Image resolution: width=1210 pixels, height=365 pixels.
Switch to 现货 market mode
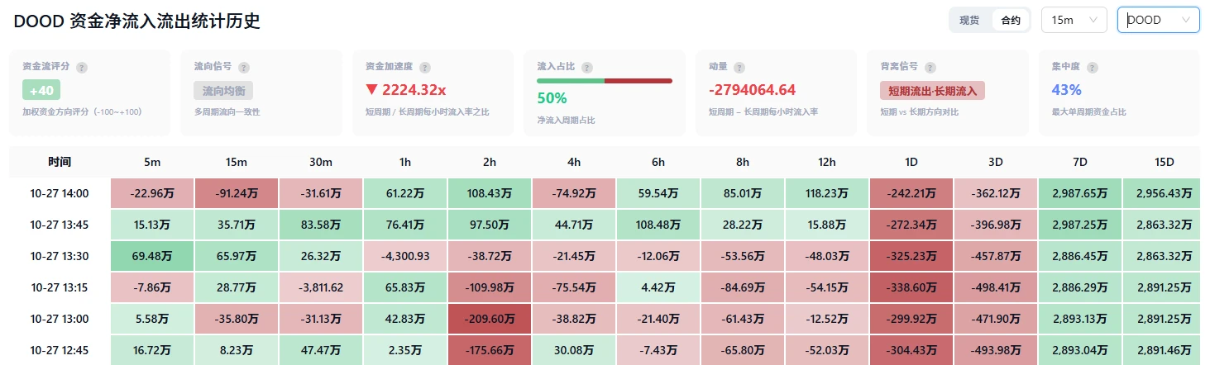(x=969, y=21)
